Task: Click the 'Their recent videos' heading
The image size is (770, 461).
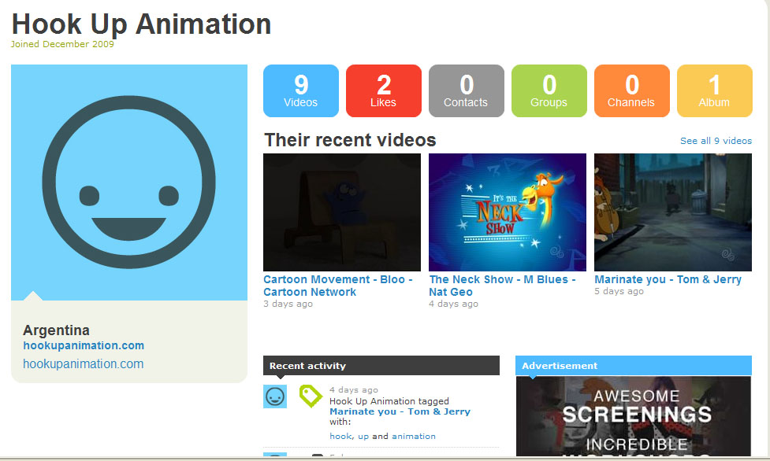Action: [x=350, y=140]
